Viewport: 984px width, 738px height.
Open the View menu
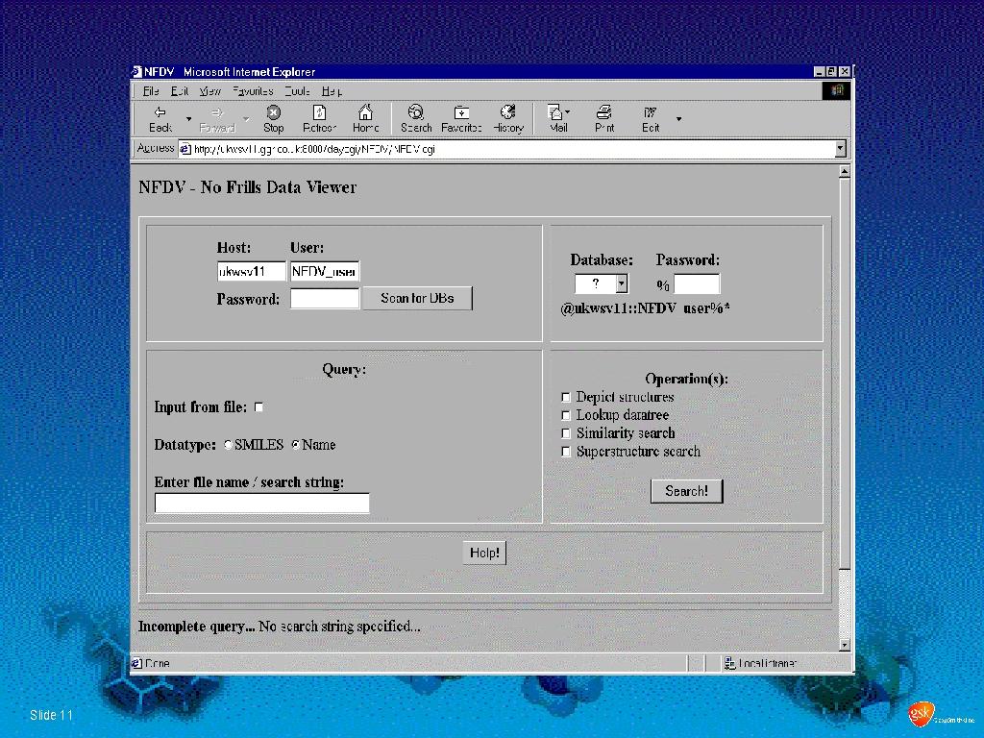pos(209,91)
